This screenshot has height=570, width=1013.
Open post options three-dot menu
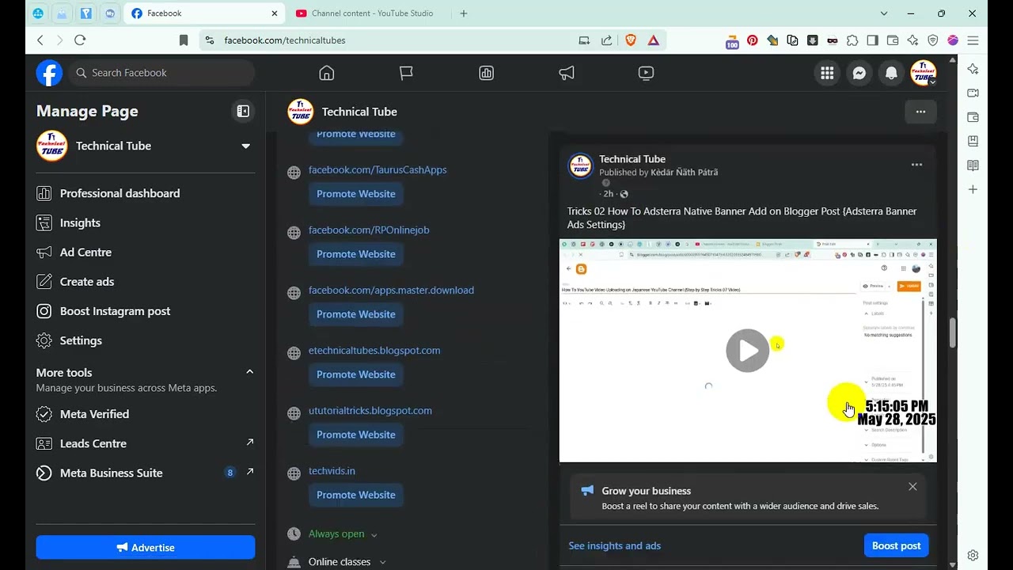pyautogui.click(x=916, y=165)
